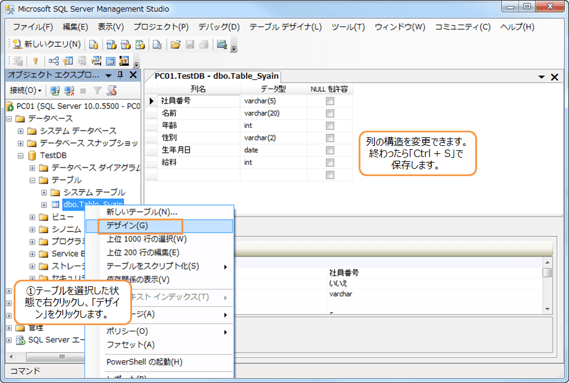Click Generate Change Script icon
This screenshot has width=569, height=383.
point(18,61)
